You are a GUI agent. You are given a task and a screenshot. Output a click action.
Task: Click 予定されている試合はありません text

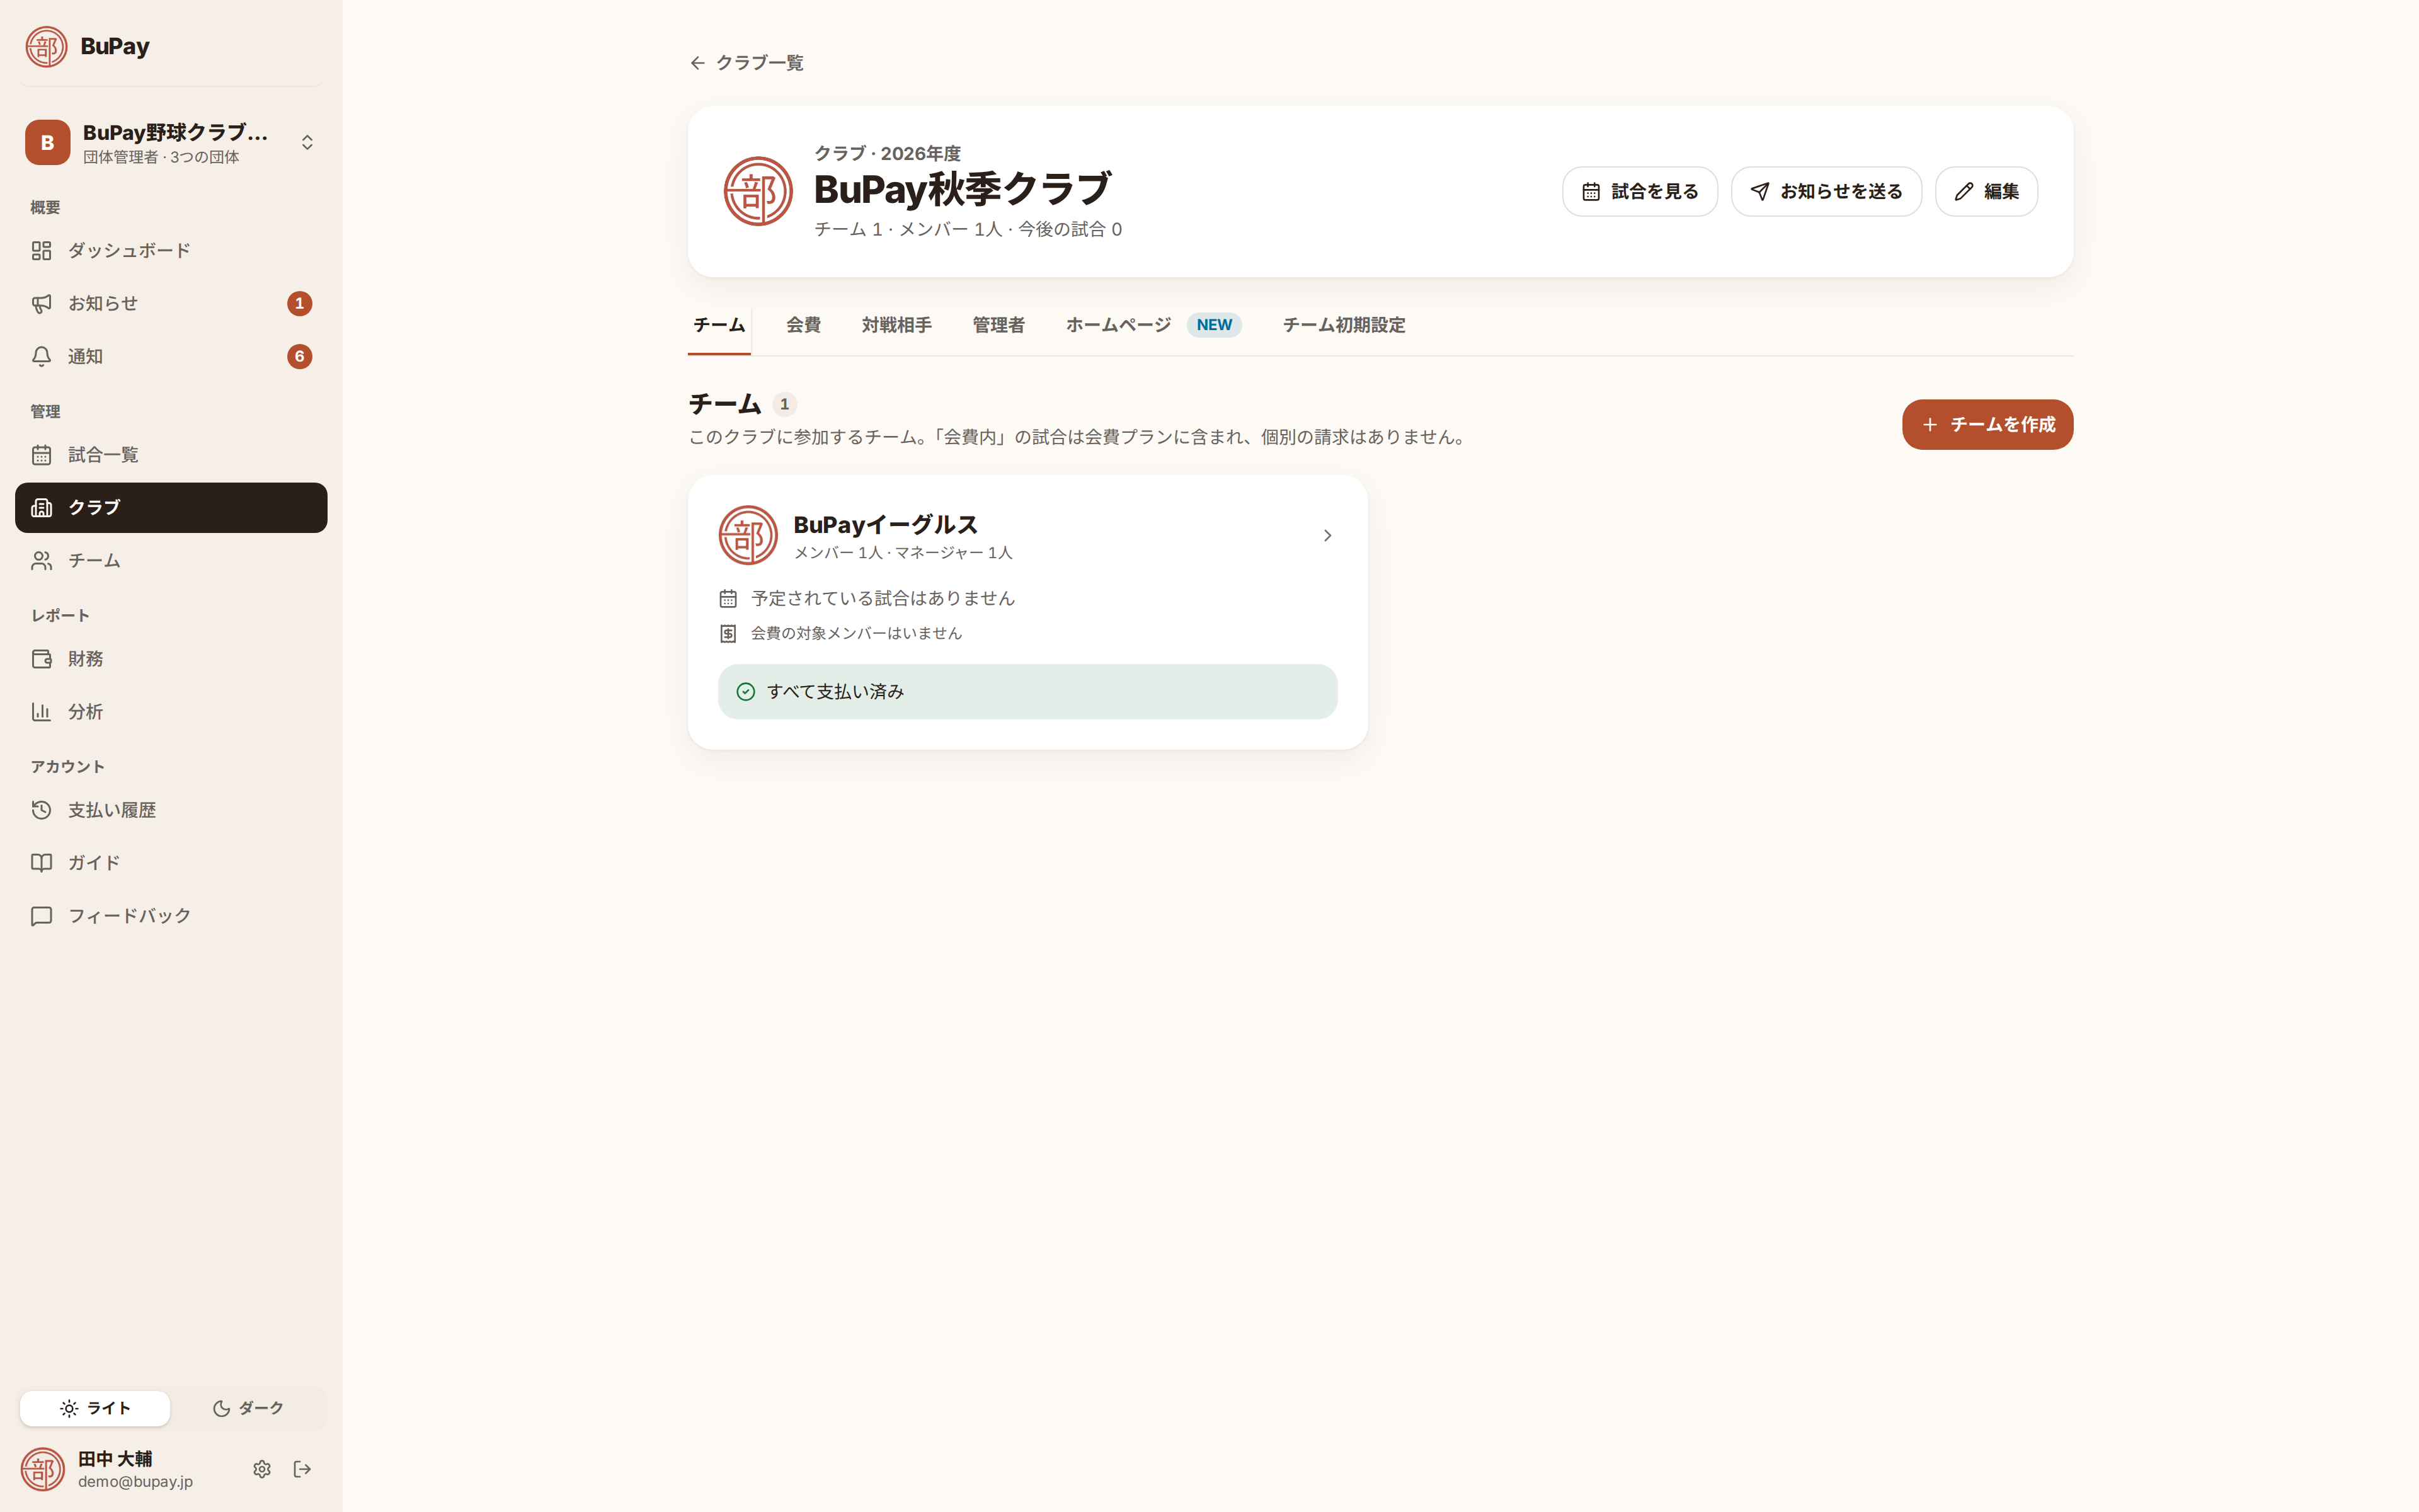coord(883,598)
